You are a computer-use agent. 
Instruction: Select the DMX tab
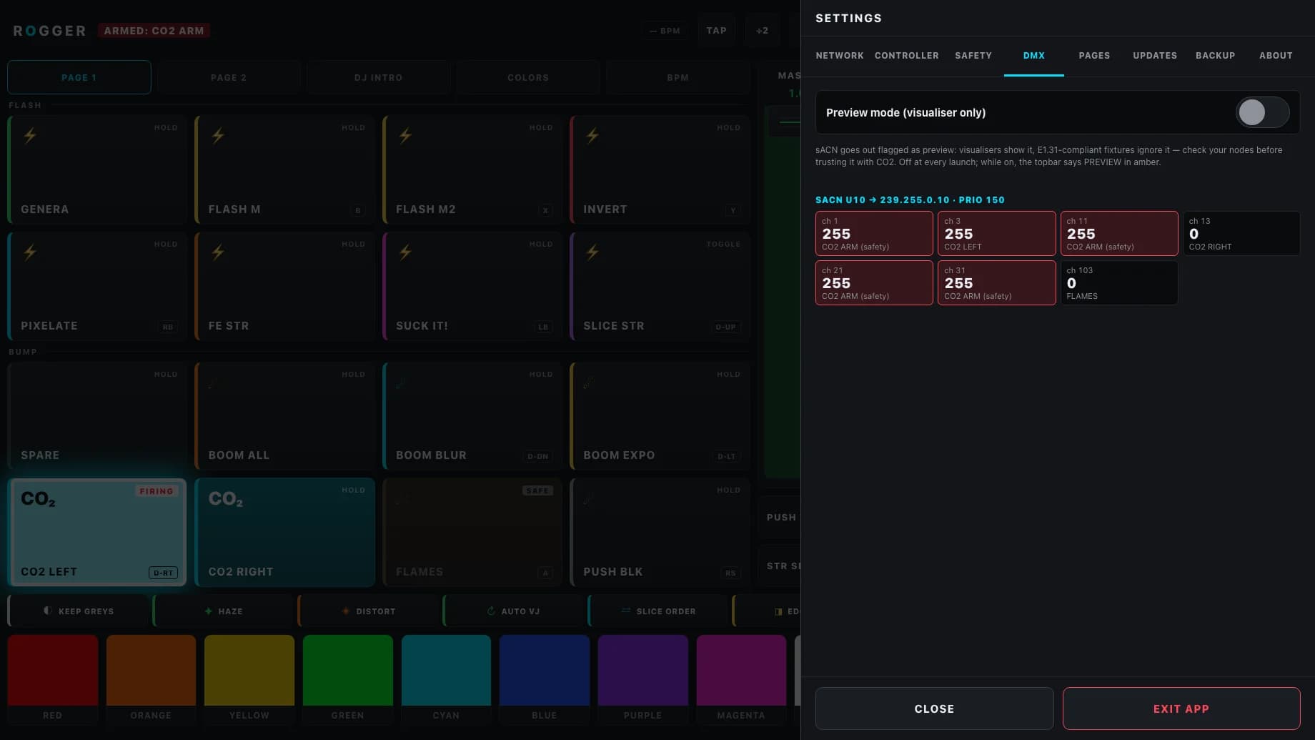(x=1033, y=56)
